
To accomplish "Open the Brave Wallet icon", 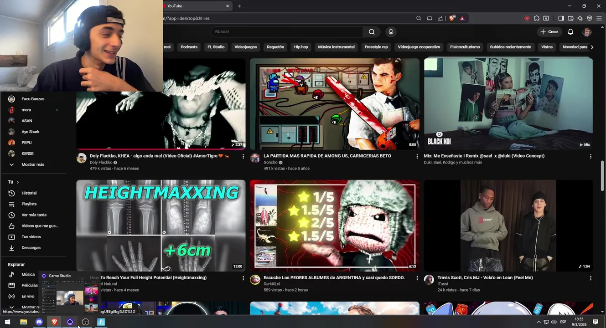I will point(570,18).
